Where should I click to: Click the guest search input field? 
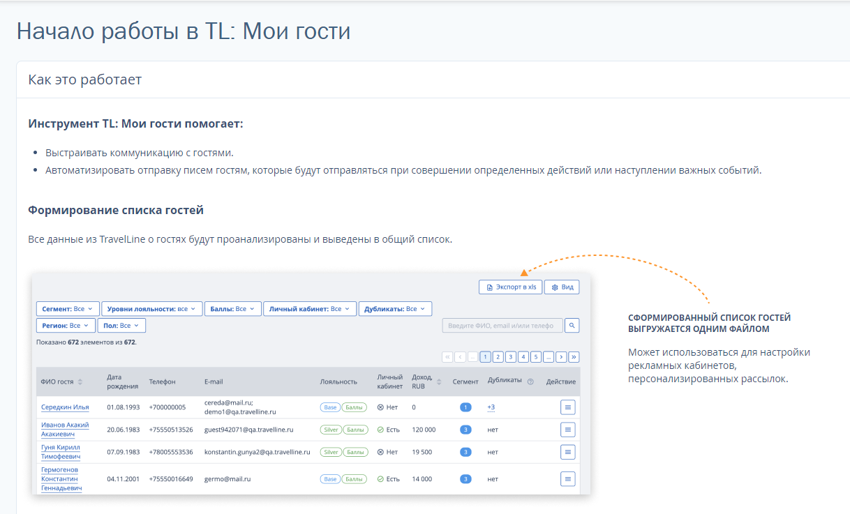(x=502, y=325)
